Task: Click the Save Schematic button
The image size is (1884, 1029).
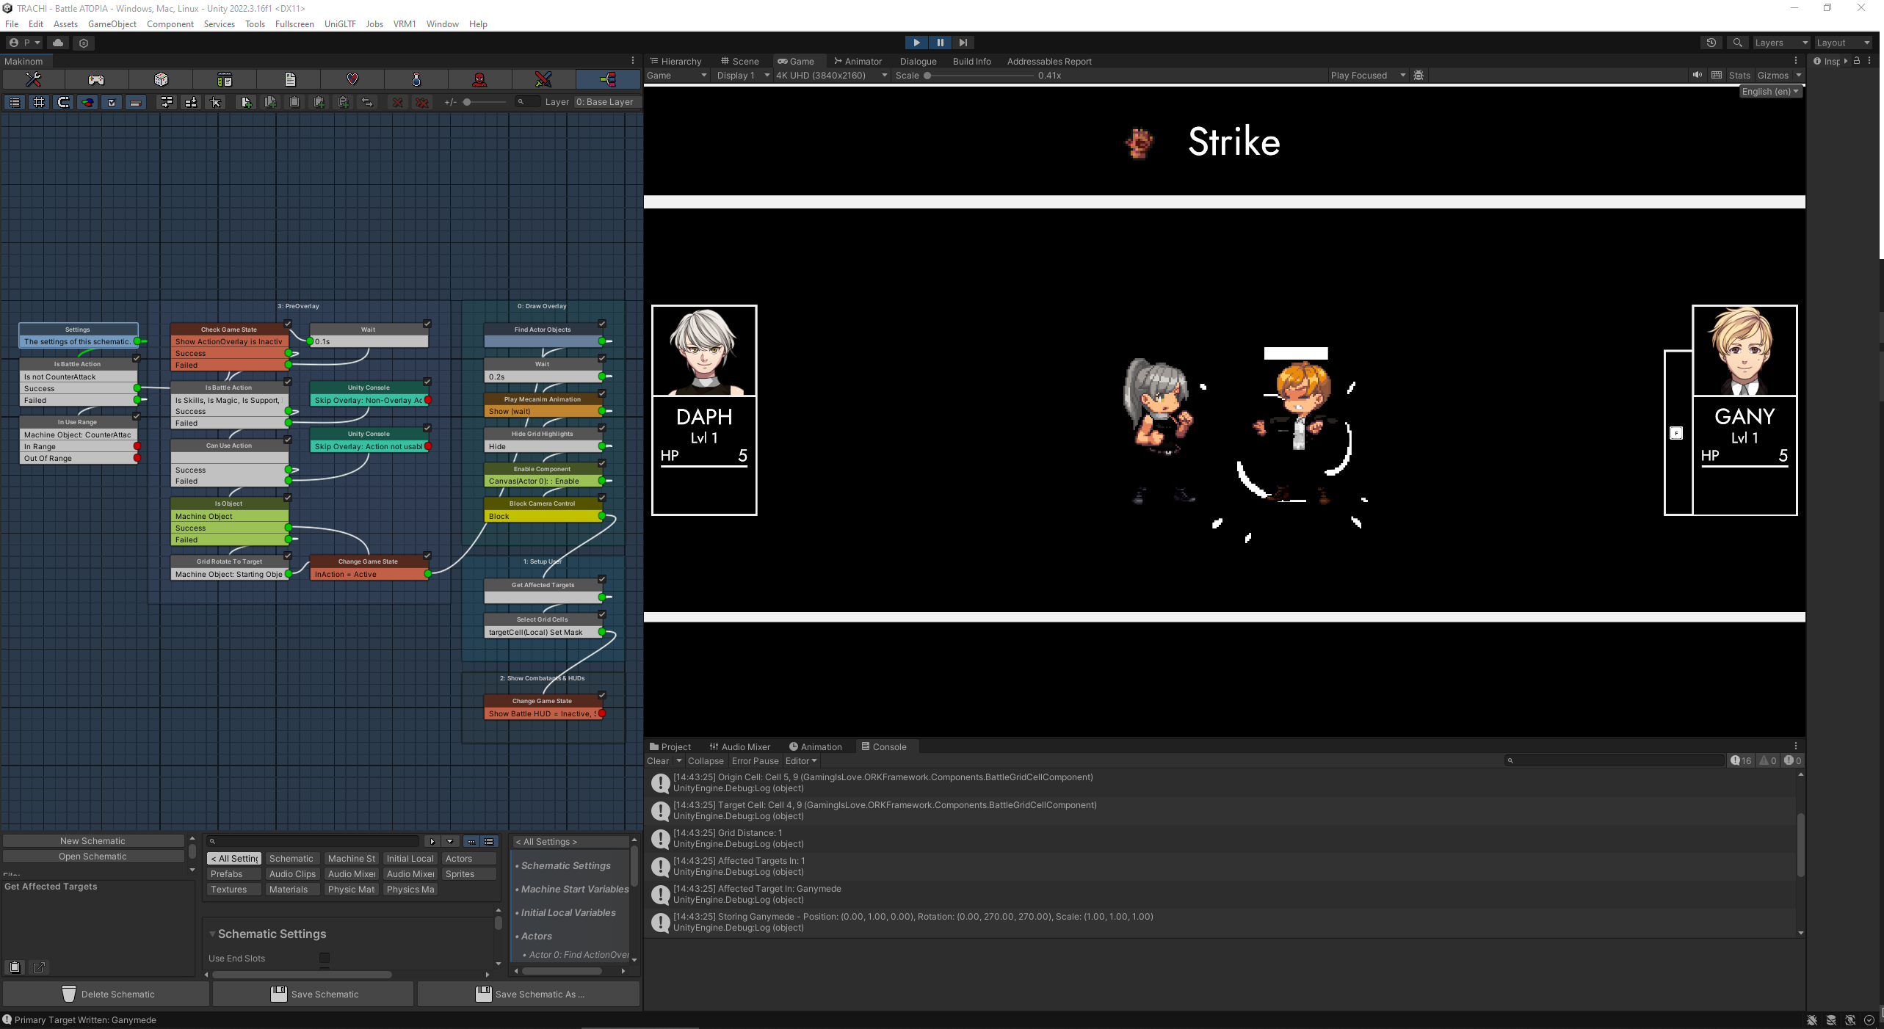Action: (x=314, y=994)
